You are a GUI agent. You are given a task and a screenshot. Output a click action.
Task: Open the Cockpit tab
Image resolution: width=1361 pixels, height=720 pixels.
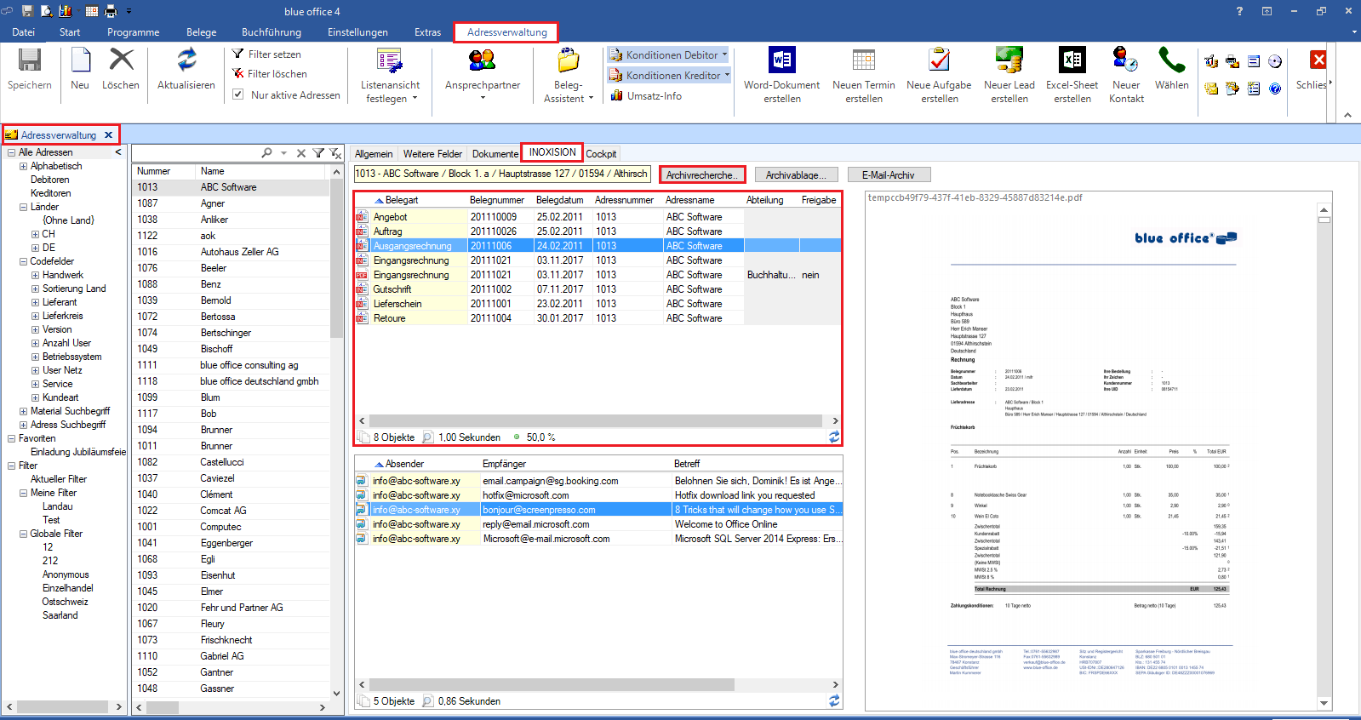(601, 154)
